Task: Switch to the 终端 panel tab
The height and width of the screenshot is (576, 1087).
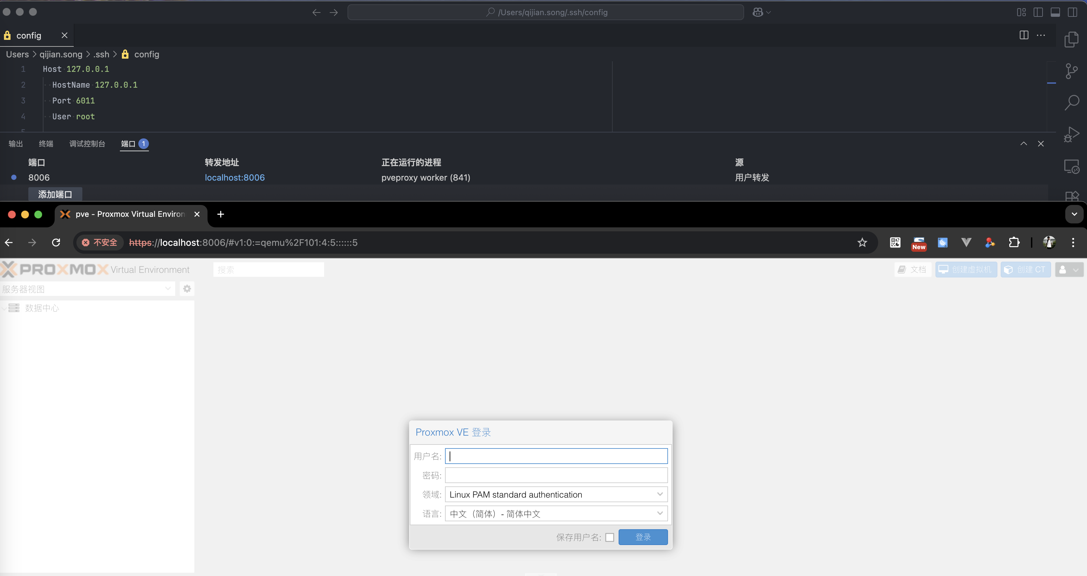Action: (46, 144)
